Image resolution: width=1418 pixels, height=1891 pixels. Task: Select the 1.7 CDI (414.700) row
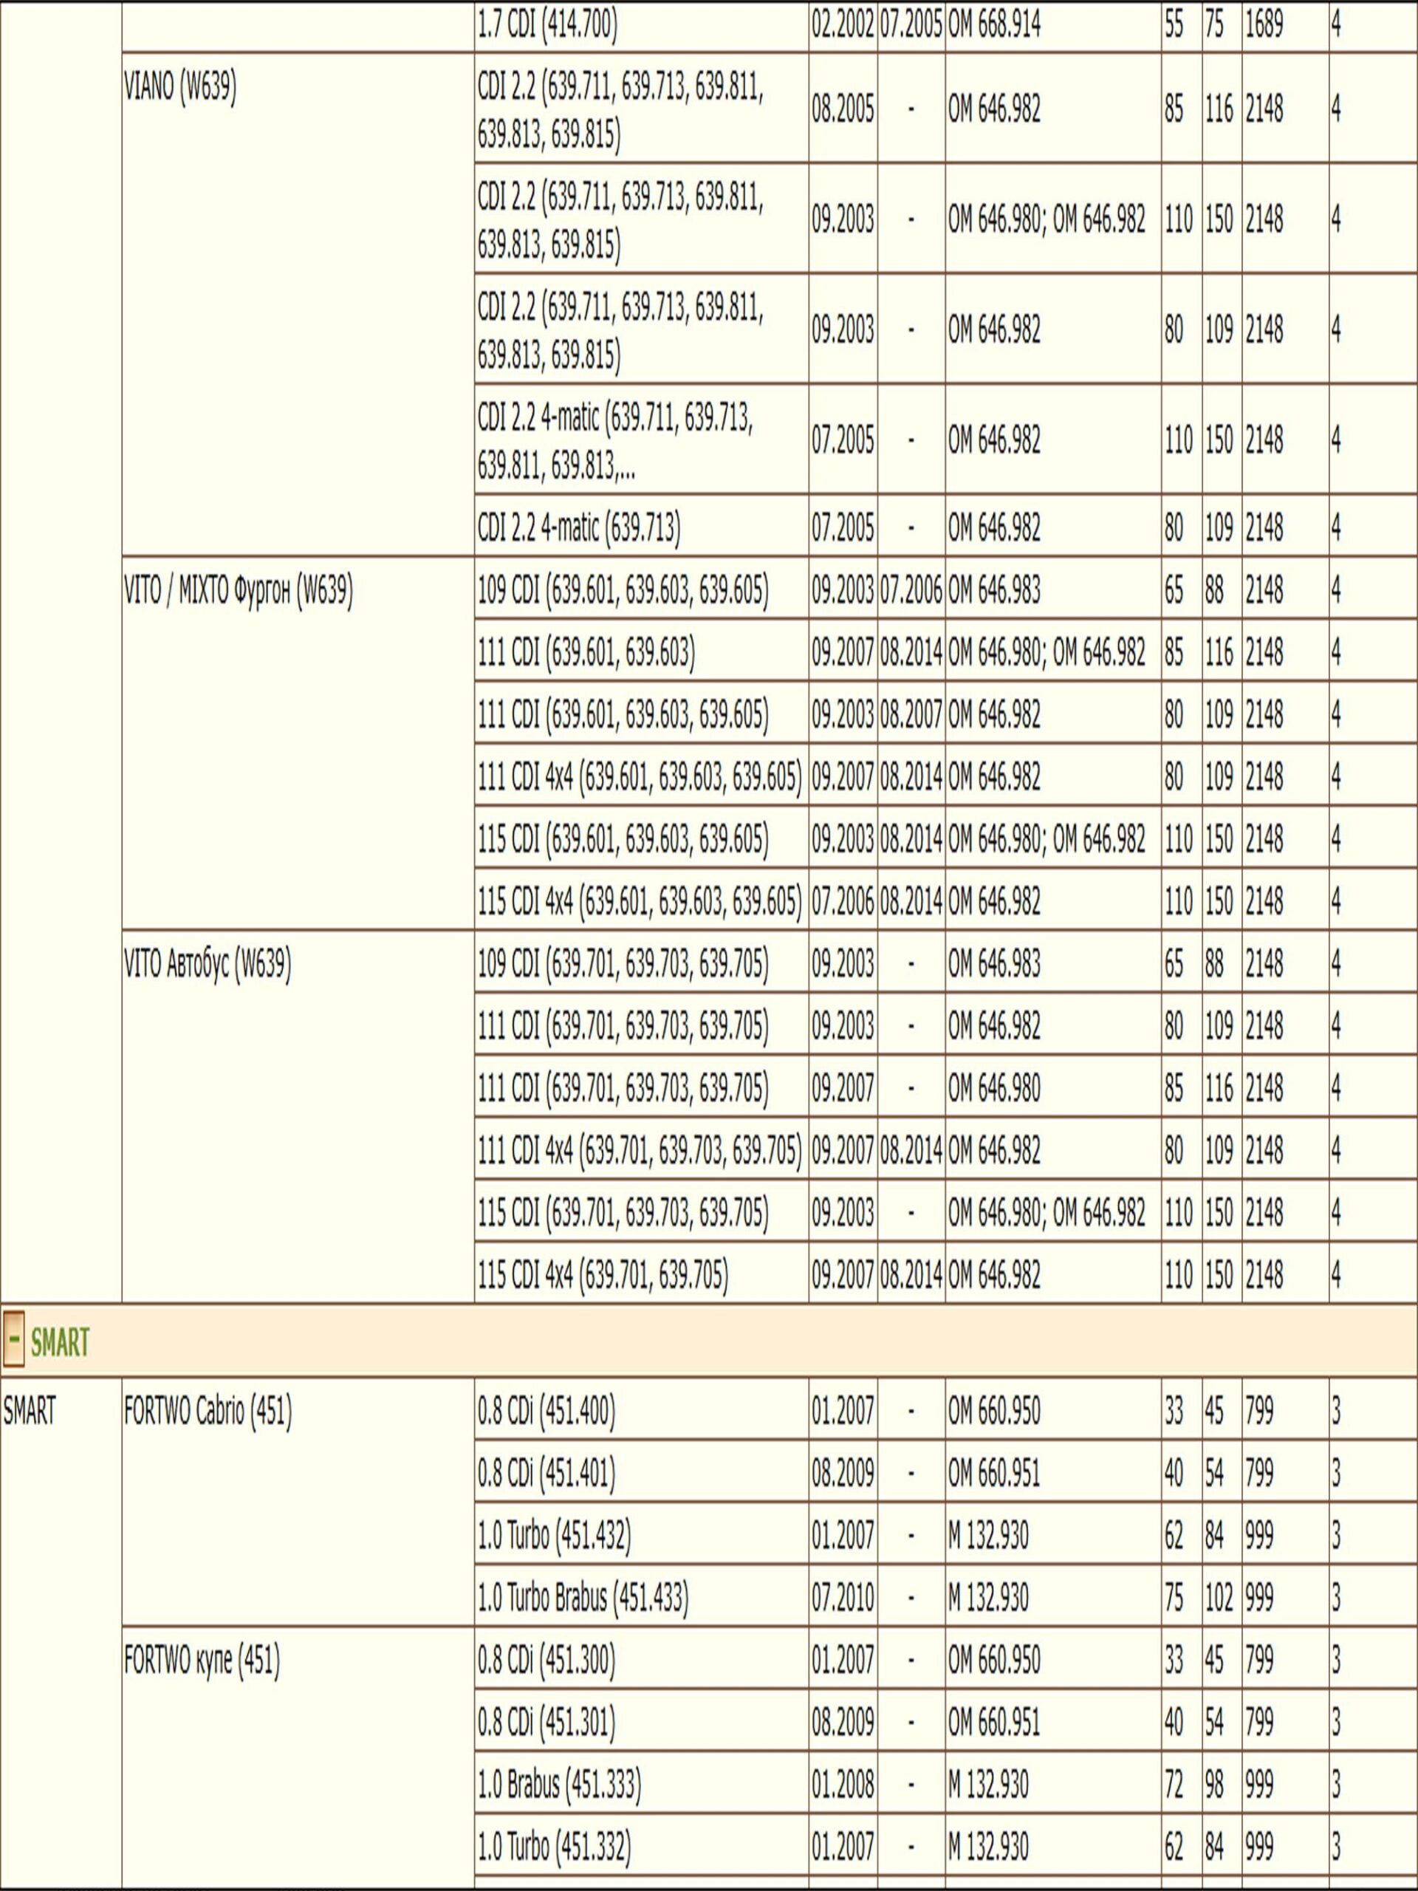point(547,27)
